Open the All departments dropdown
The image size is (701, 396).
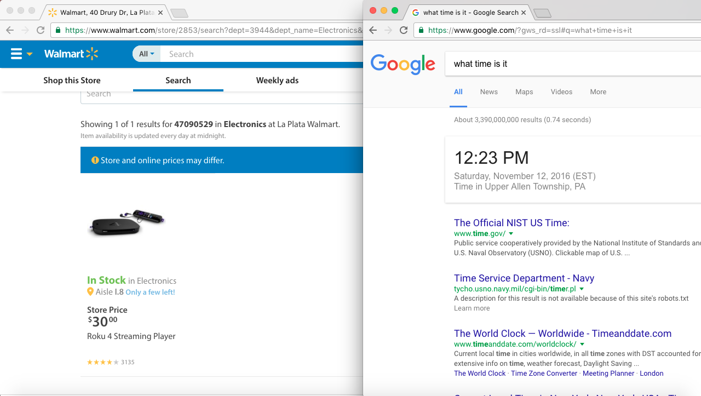(146, 54)
